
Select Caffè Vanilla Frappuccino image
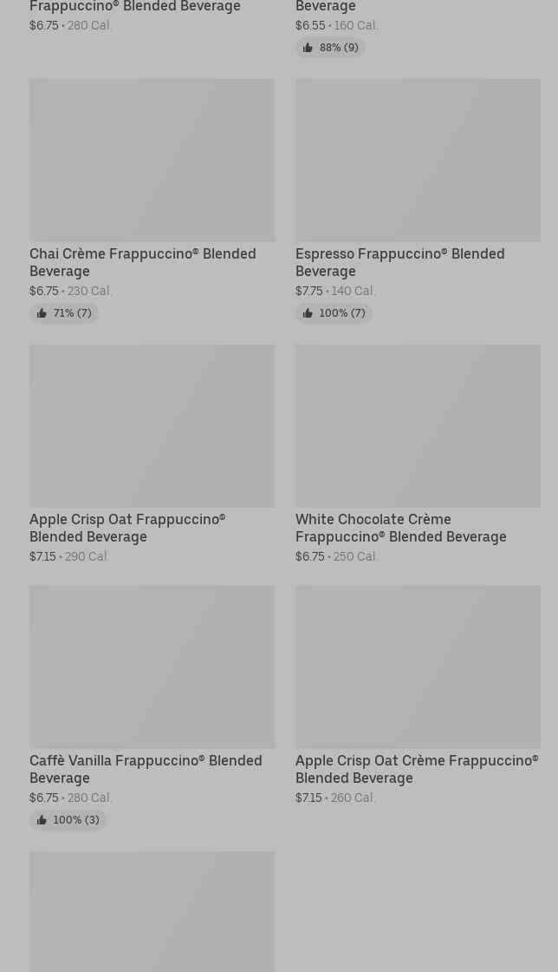[152, 667]
